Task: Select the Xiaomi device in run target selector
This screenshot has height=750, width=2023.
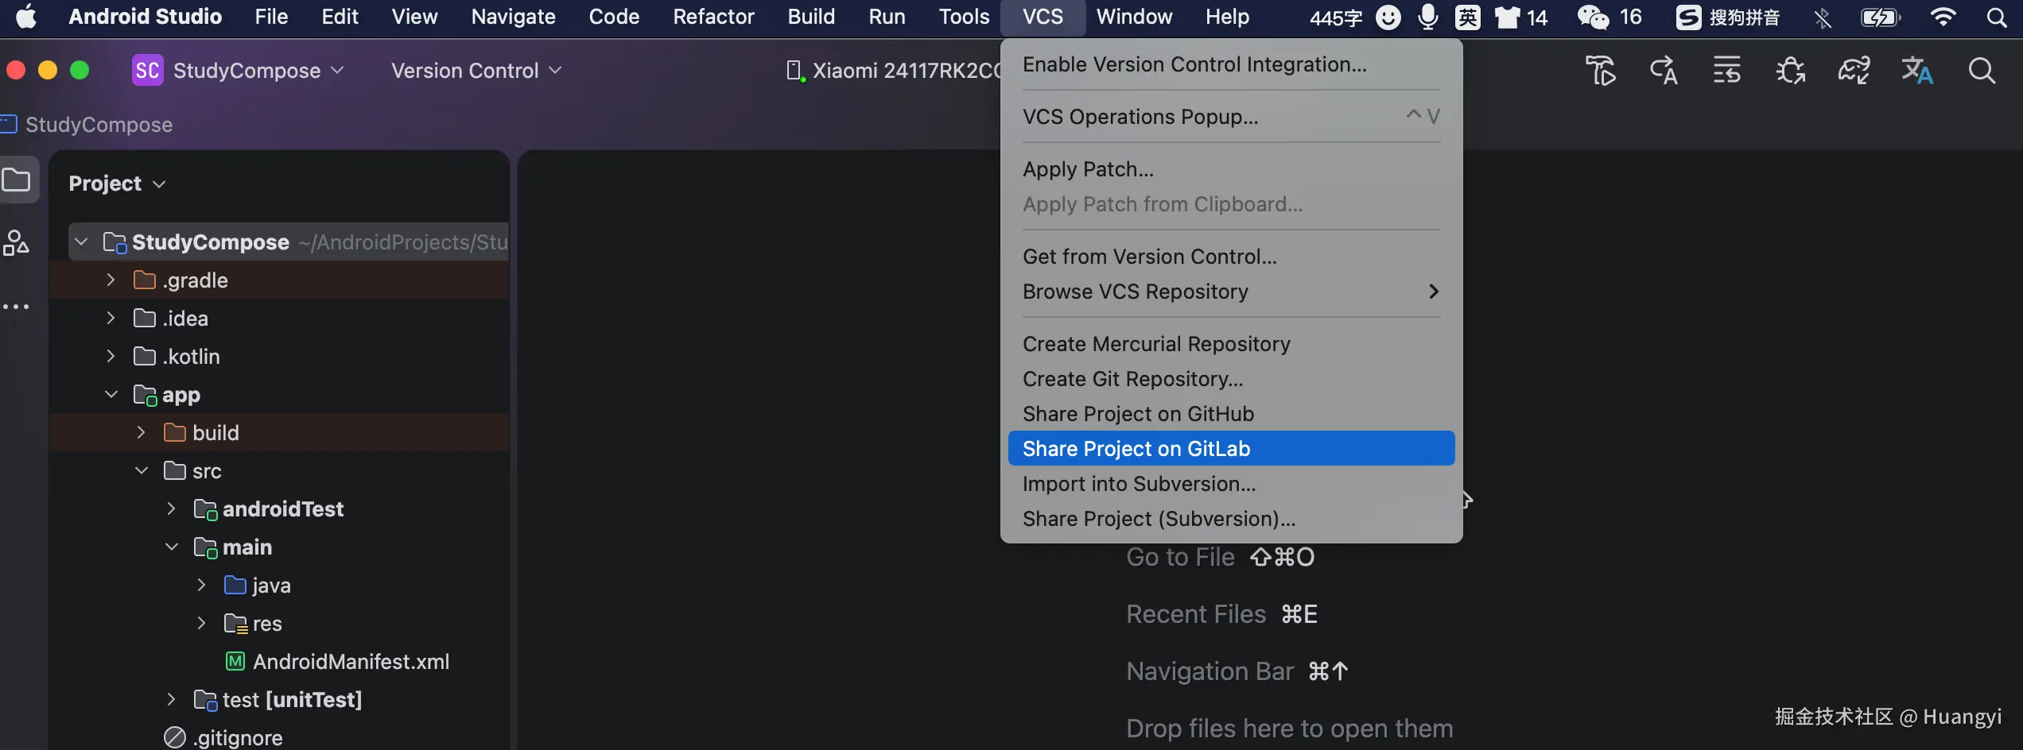Action: tap(895, 71)
